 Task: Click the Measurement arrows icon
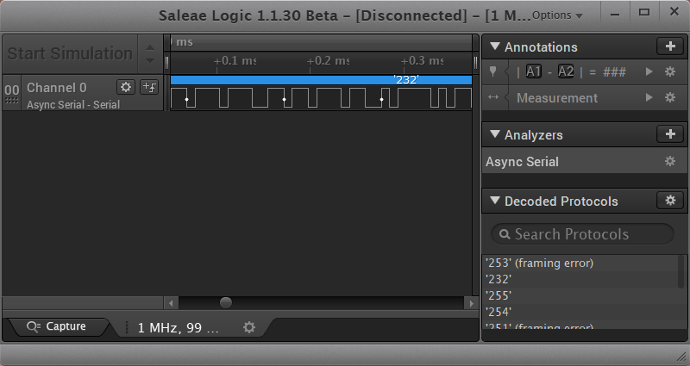[493, 97]
